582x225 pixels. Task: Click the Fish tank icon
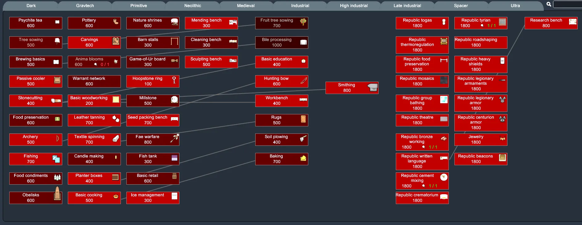pos(174,158)
